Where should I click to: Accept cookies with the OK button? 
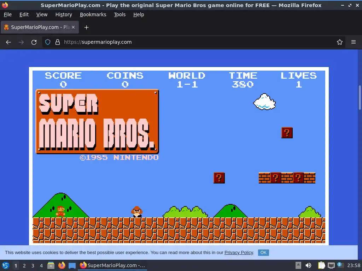tap(263, 253)
